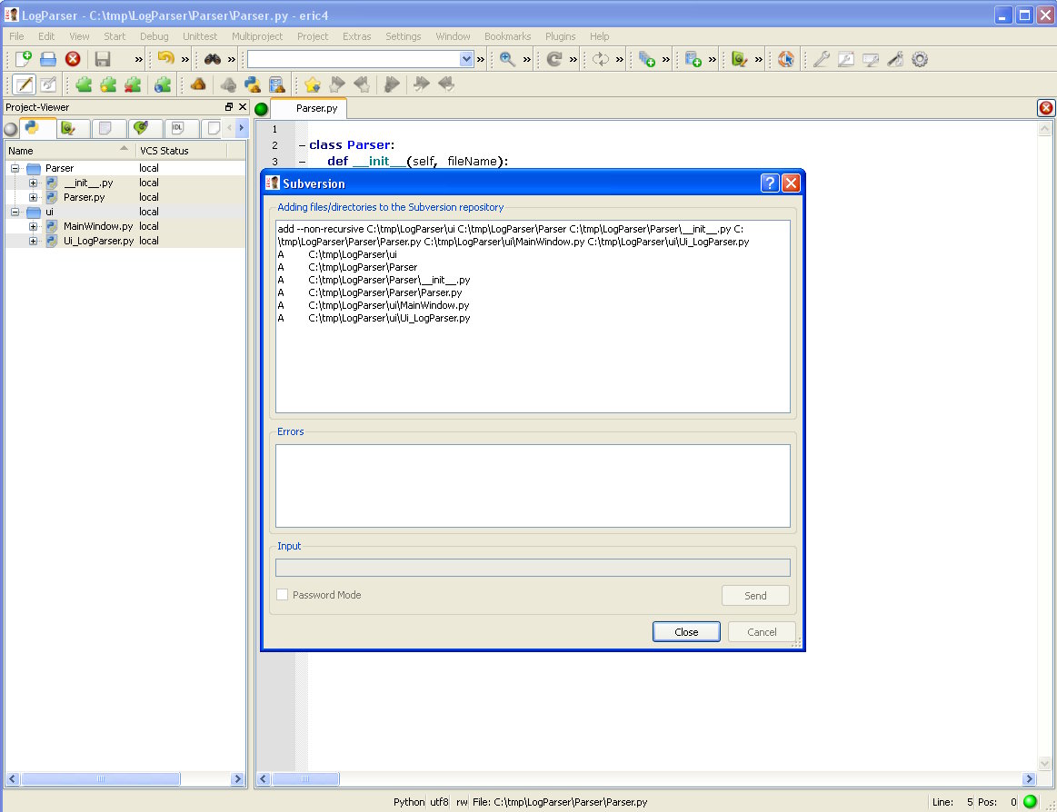Open the Plugins menu
This screenshot has height=812, width=1057.
(x=560, y=36)
